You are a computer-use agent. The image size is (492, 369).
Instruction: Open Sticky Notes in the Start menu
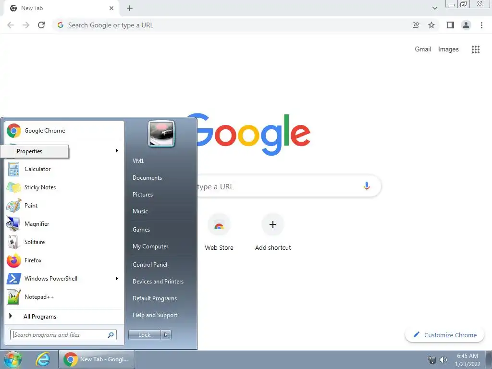[64, 187]
